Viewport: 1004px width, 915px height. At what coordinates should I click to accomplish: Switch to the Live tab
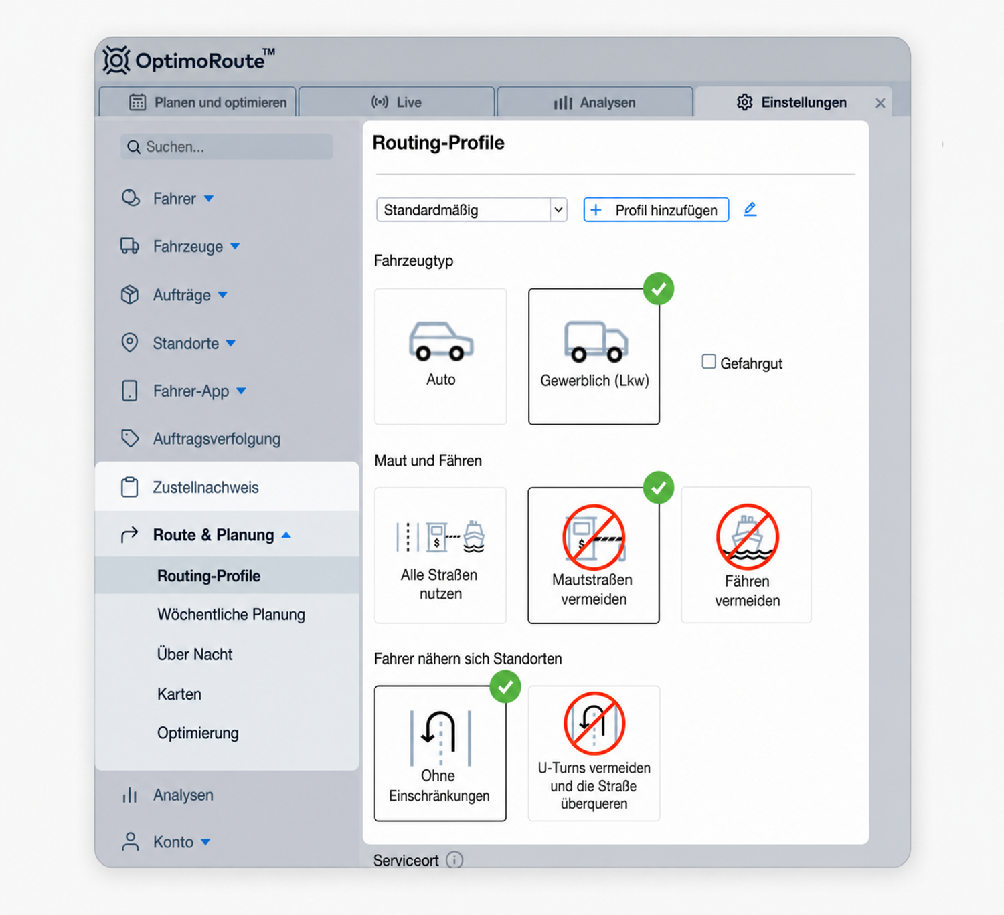(396, 102)
